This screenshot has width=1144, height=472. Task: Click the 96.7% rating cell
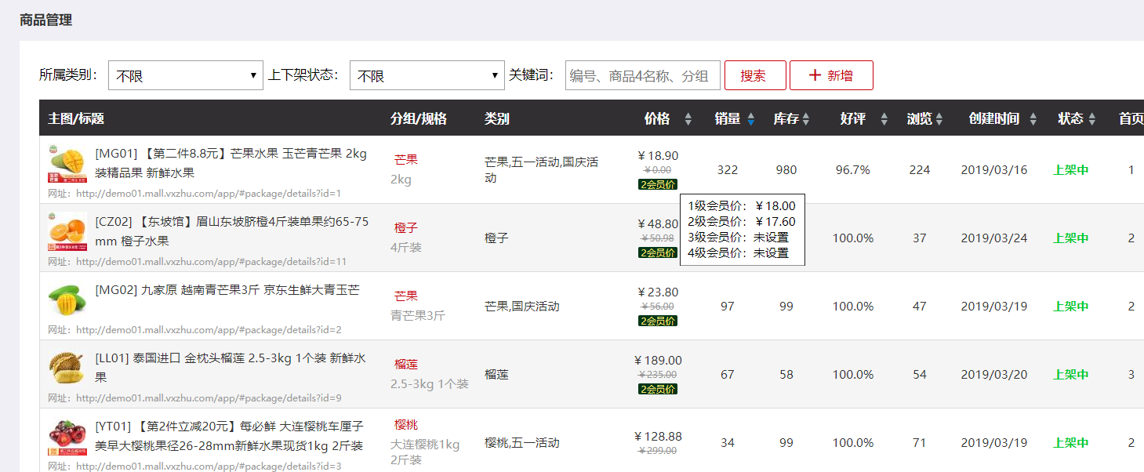[x=853, y=170]
